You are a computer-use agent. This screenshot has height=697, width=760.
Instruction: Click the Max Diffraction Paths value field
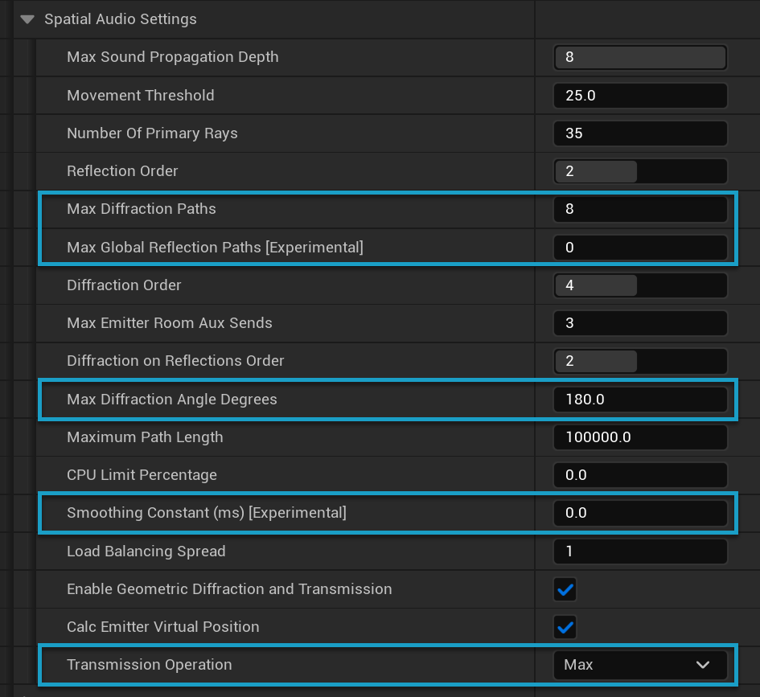tap(639, 209)
